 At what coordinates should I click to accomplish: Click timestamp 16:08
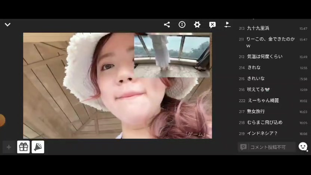(303, 134)
